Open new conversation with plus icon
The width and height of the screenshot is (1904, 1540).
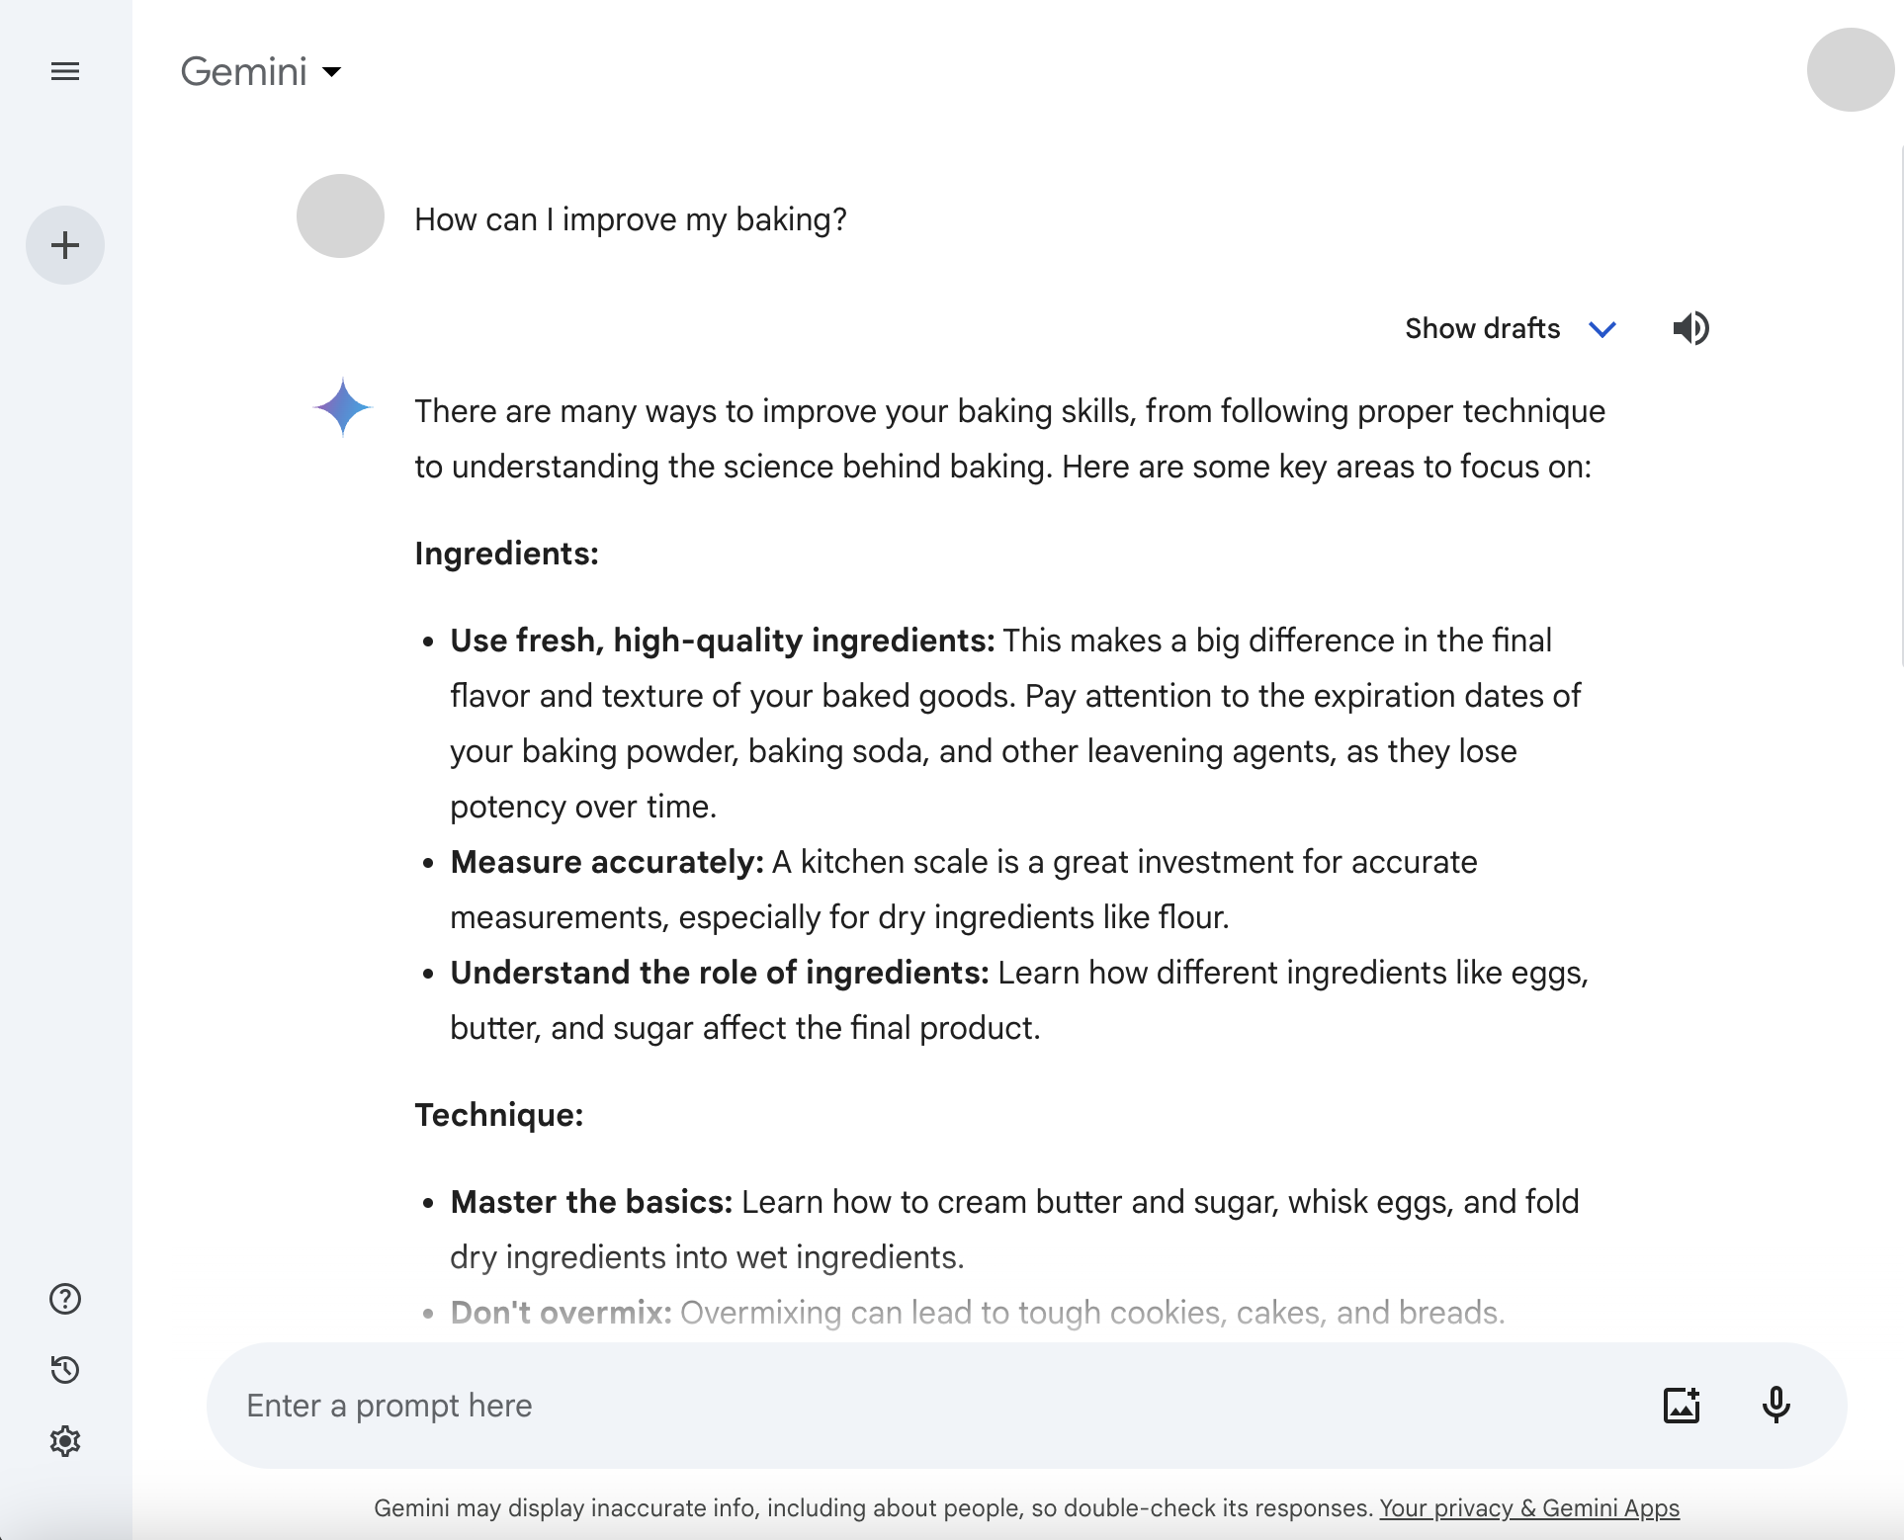64,243
